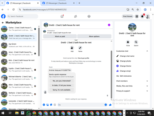The width and height of the screenshot is (154, 116).
Task: Open the Facebook menu grid icon
Action: point(137,16)
